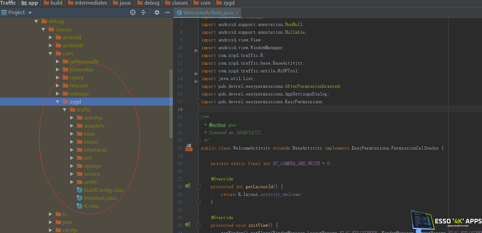
Task: Expand the activitys folder
Action: (72, 118)
